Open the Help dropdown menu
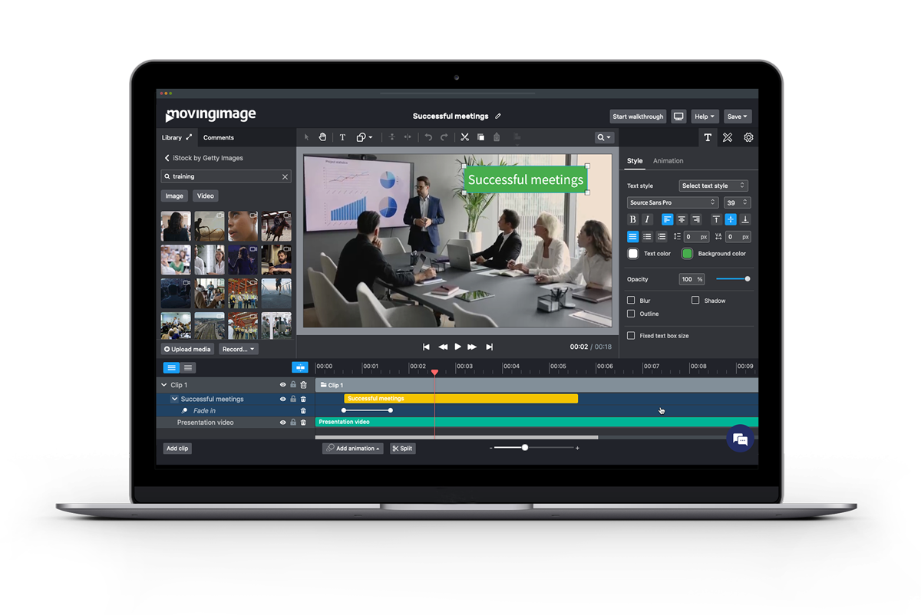Image resolution: width=921 pixels, height=615 pixels. tap(704, 117)
